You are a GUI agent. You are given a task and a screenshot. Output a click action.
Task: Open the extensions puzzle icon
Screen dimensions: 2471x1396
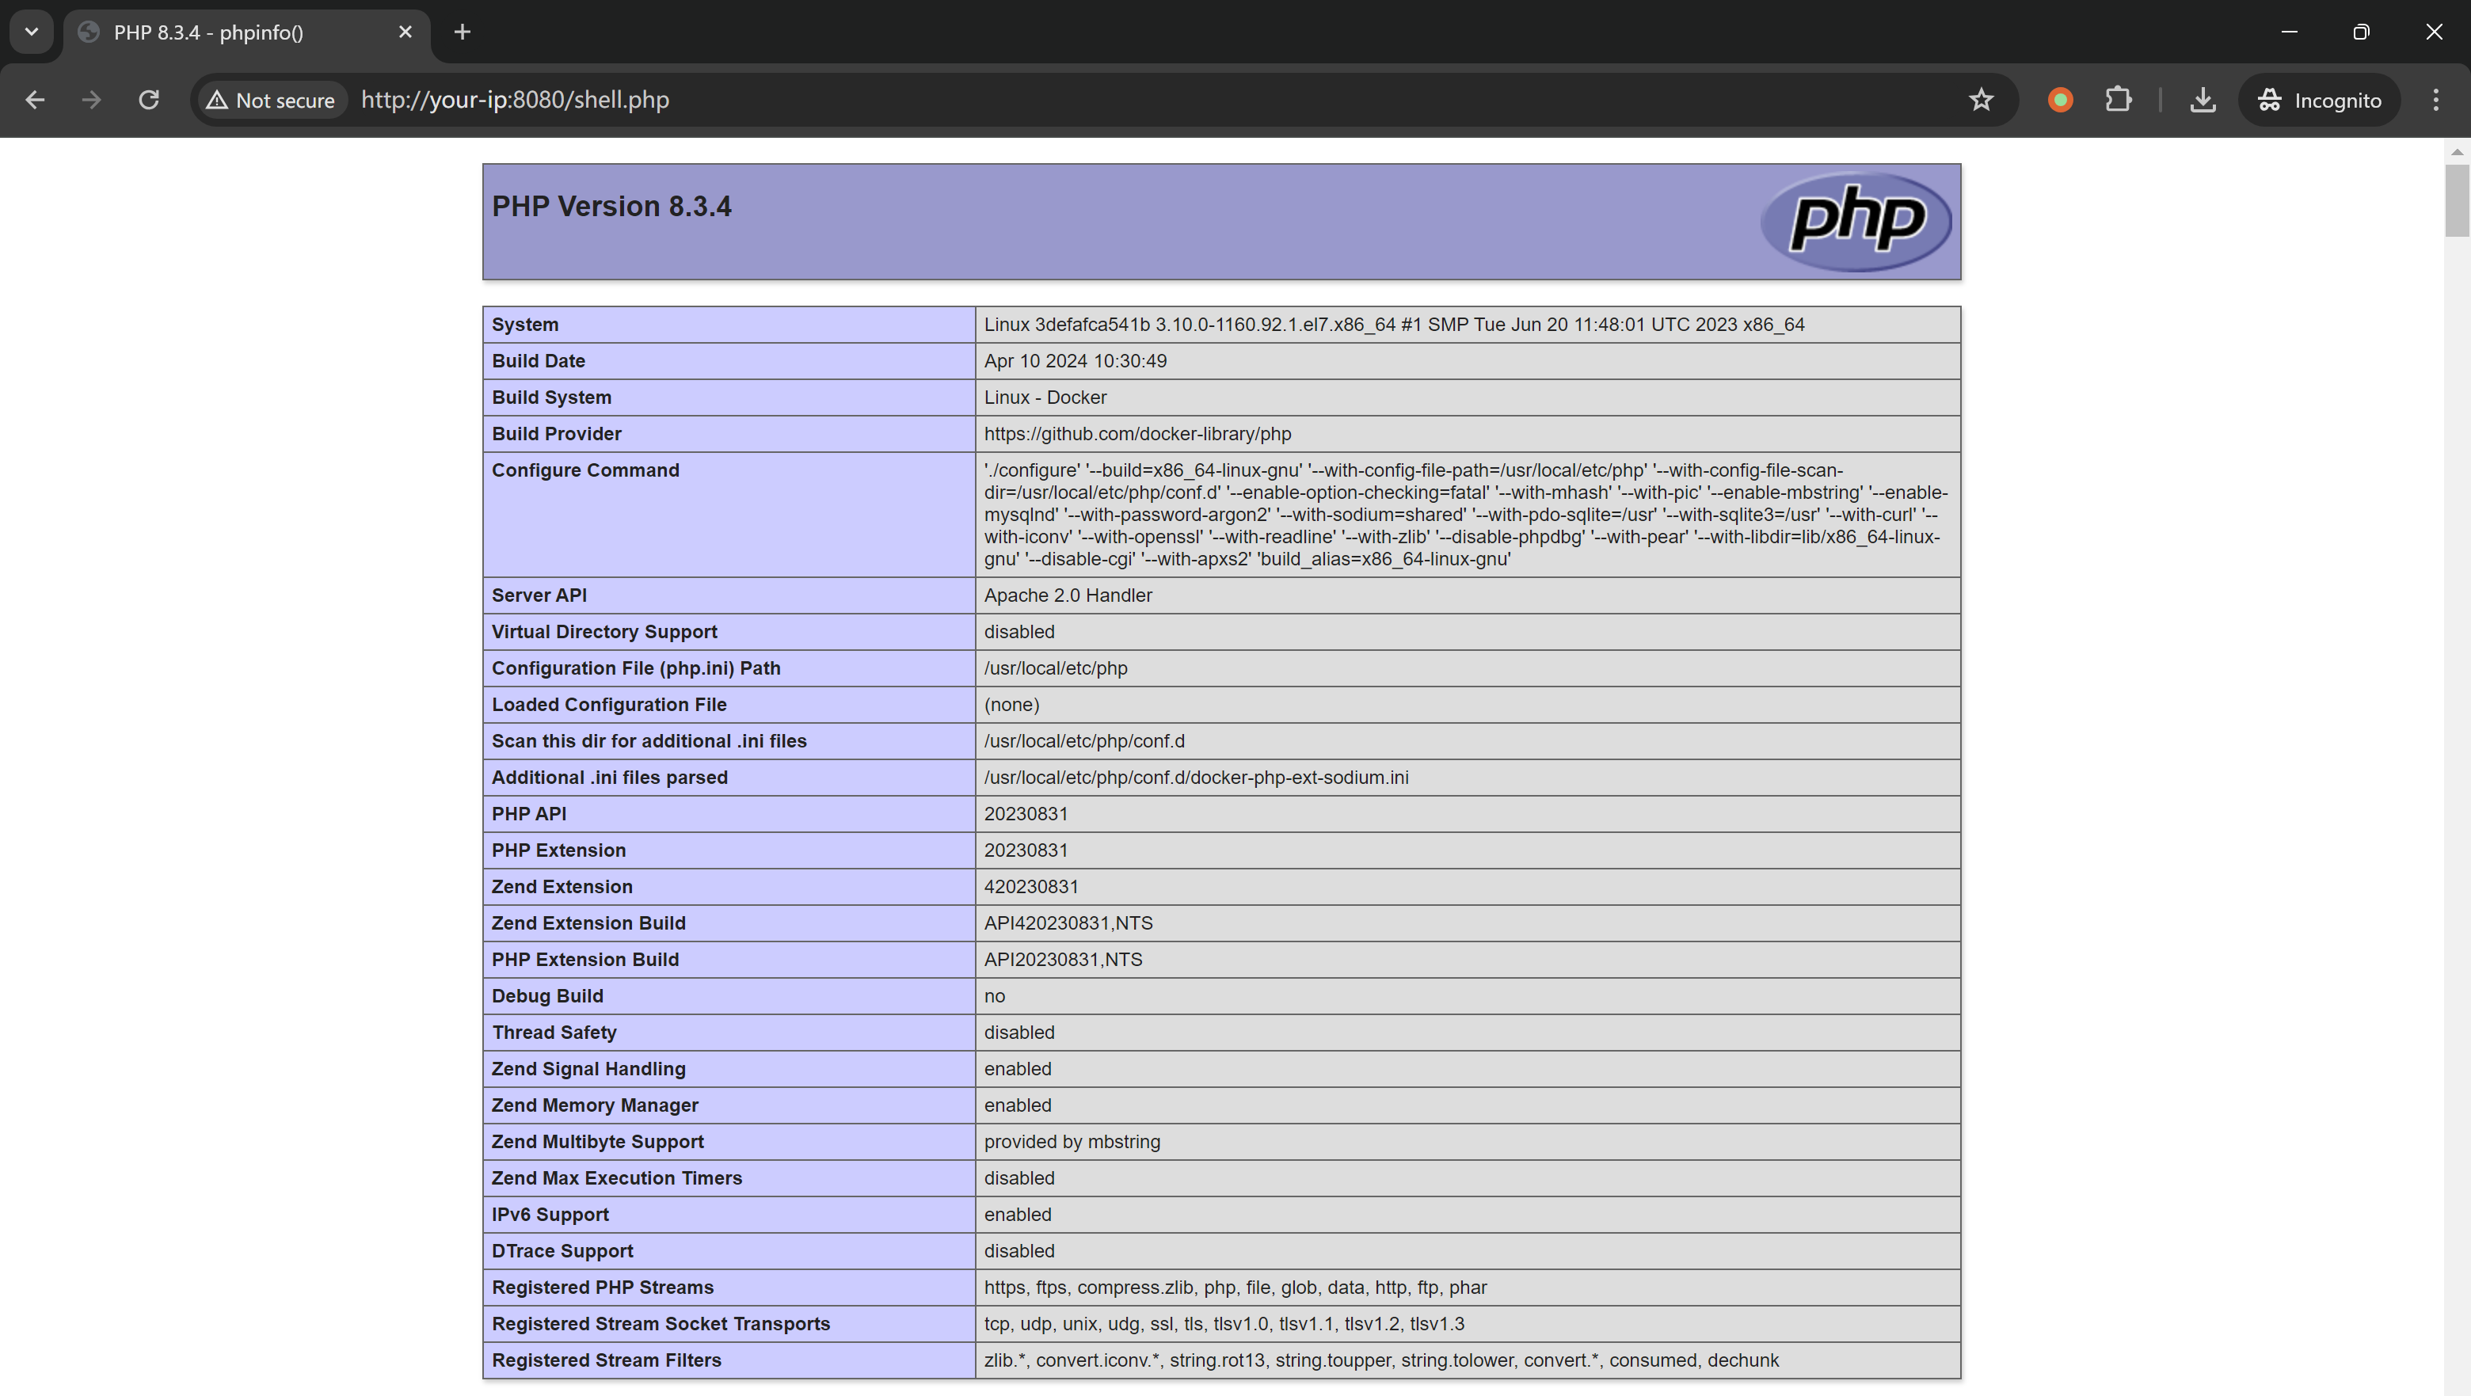point(2118,100)
